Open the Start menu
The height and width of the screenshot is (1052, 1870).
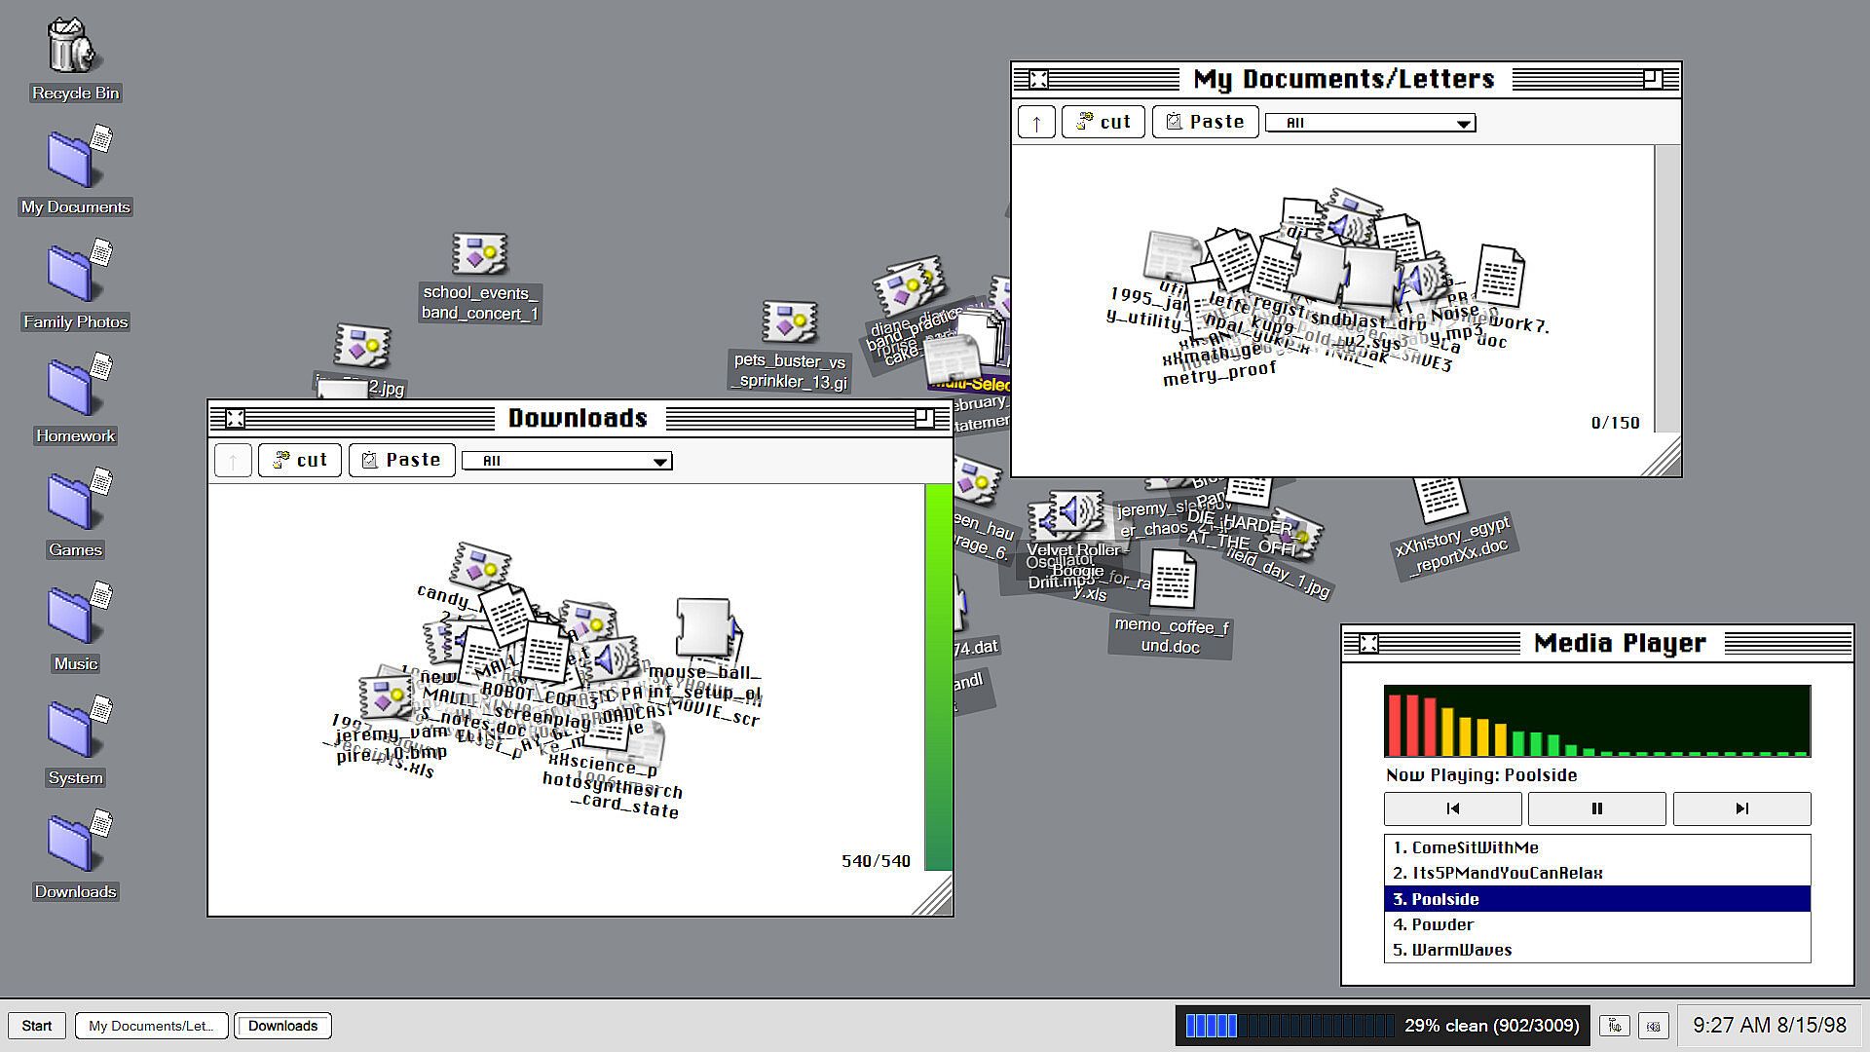37,1026
